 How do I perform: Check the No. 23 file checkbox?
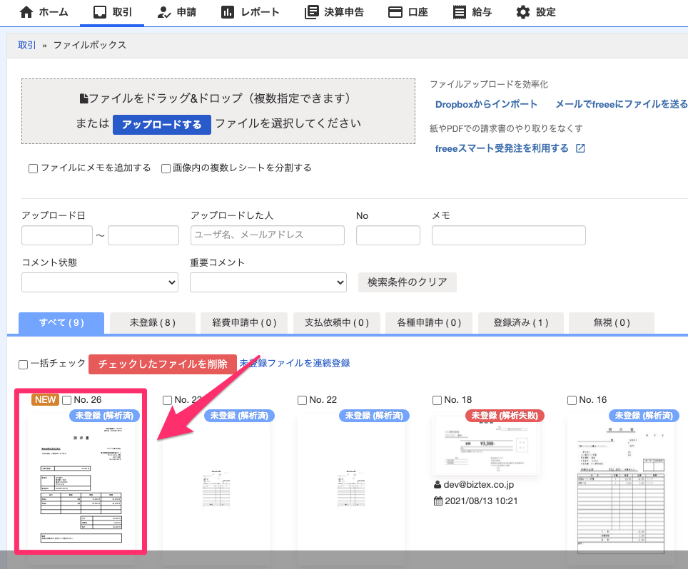click(x=167, y=400)
